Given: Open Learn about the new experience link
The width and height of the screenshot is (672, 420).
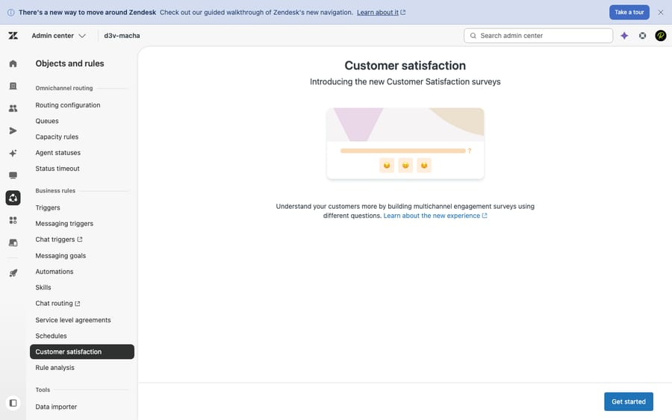Looking at the screenshot, I should pos(435,216).
